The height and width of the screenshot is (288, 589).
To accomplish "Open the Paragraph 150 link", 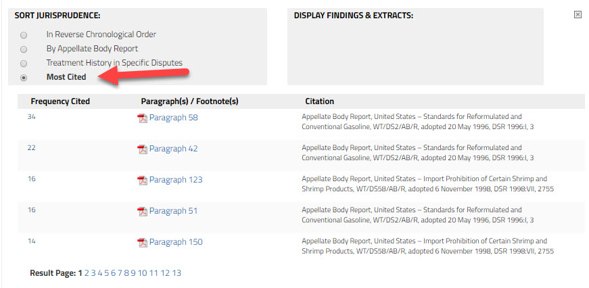I will click(176, 242).
